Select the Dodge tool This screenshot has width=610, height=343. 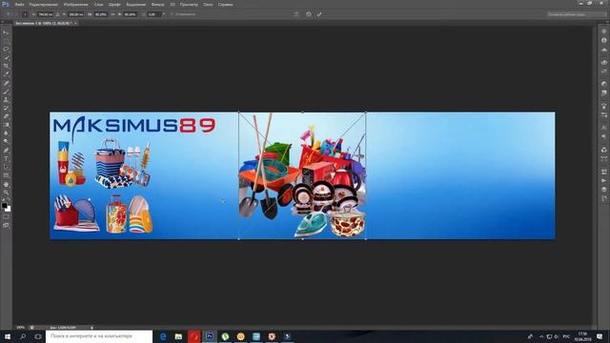(6, 142)
